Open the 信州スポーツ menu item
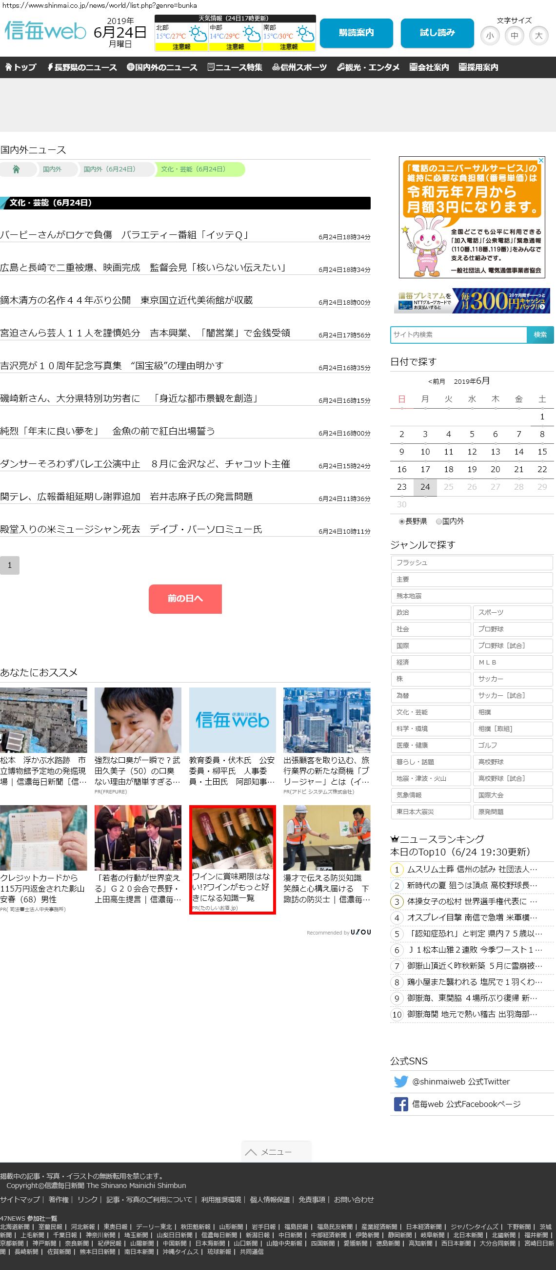 tap(299, 67)
